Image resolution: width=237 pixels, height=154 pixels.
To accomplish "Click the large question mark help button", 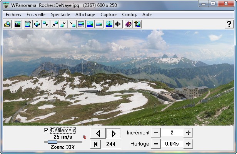I will tap(229, 24).
